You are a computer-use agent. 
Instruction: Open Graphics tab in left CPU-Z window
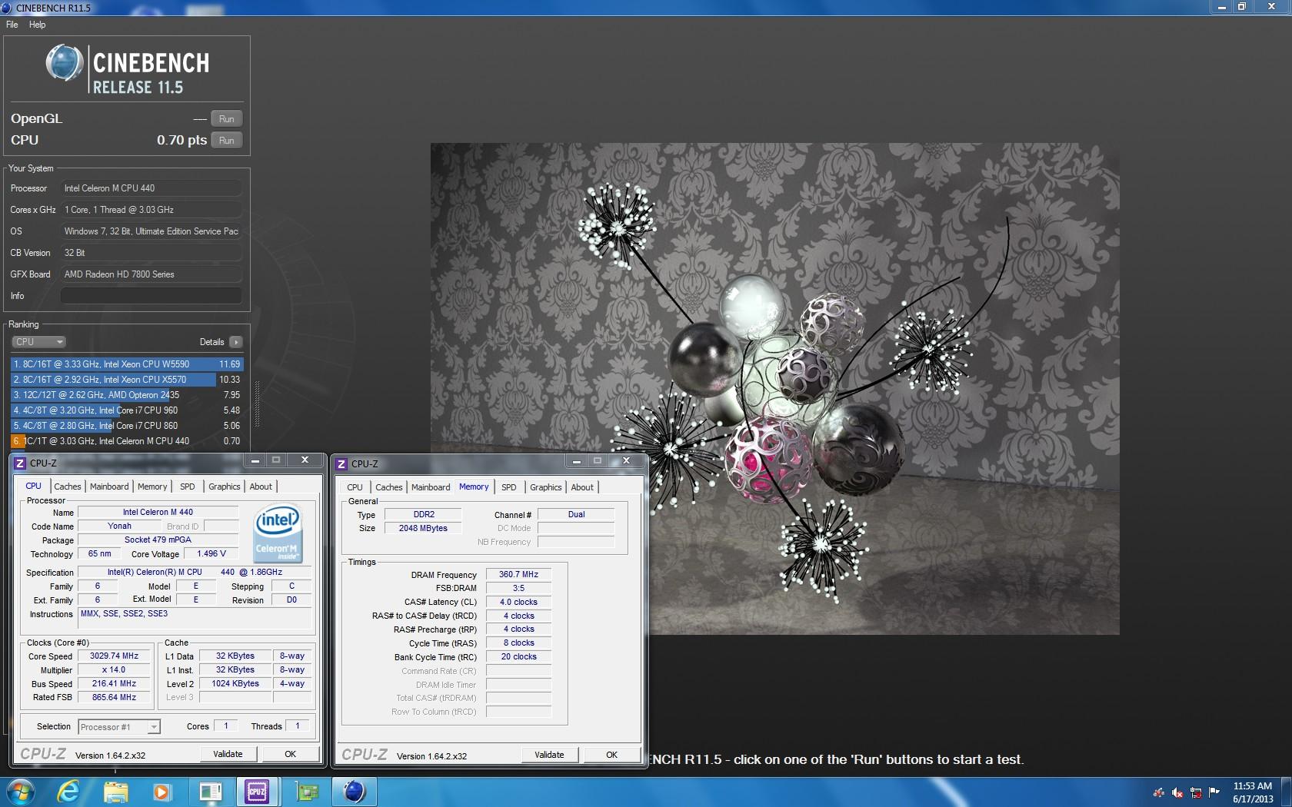pos(225,487)
